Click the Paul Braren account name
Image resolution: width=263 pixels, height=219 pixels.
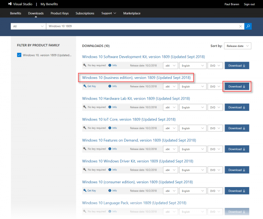(x=232, y=4)
